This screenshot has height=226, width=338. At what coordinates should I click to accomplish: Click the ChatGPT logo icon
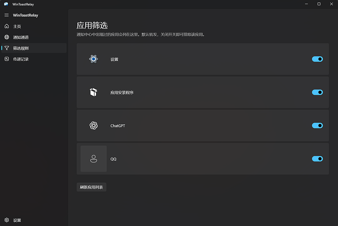click(94, 126)
